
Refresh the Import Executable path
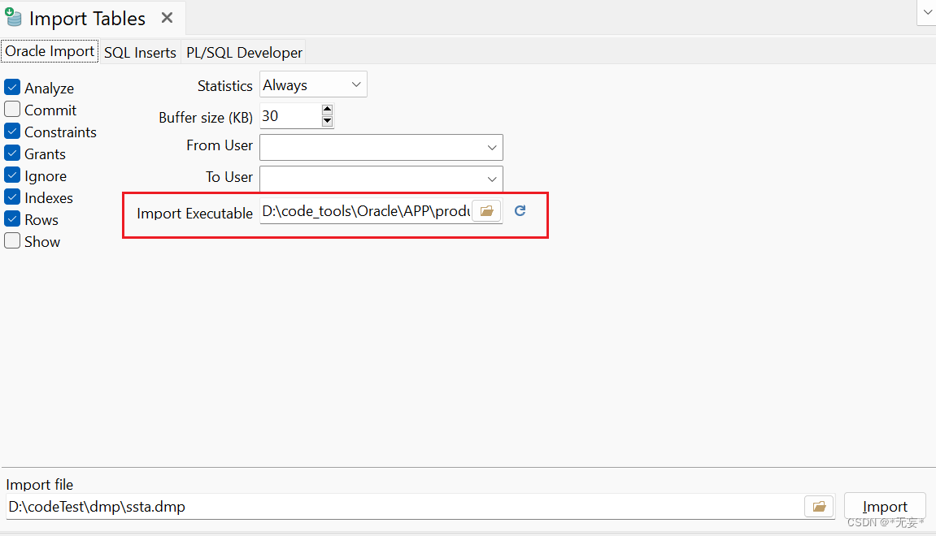pyautogui.click(x=520, y=210)
